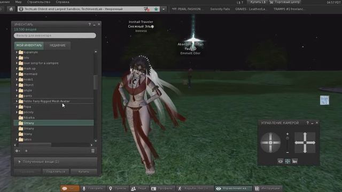Open the Справка menu
This screenshot has width=342, height=192.
click(x=63, y=2)
